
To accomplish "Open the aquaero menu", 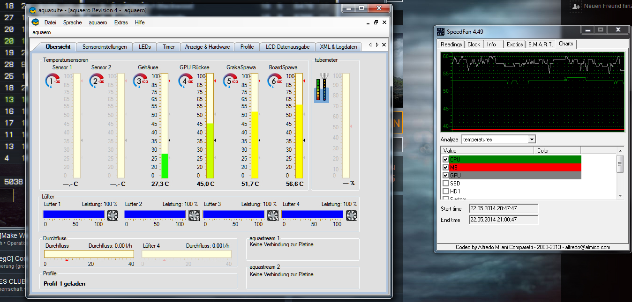I will (x=98, y=22).
